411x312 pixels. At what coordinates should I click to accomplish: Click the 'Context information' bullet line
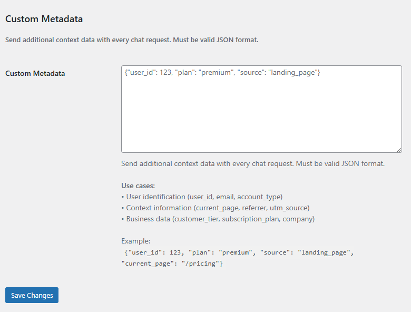[216, 208]
